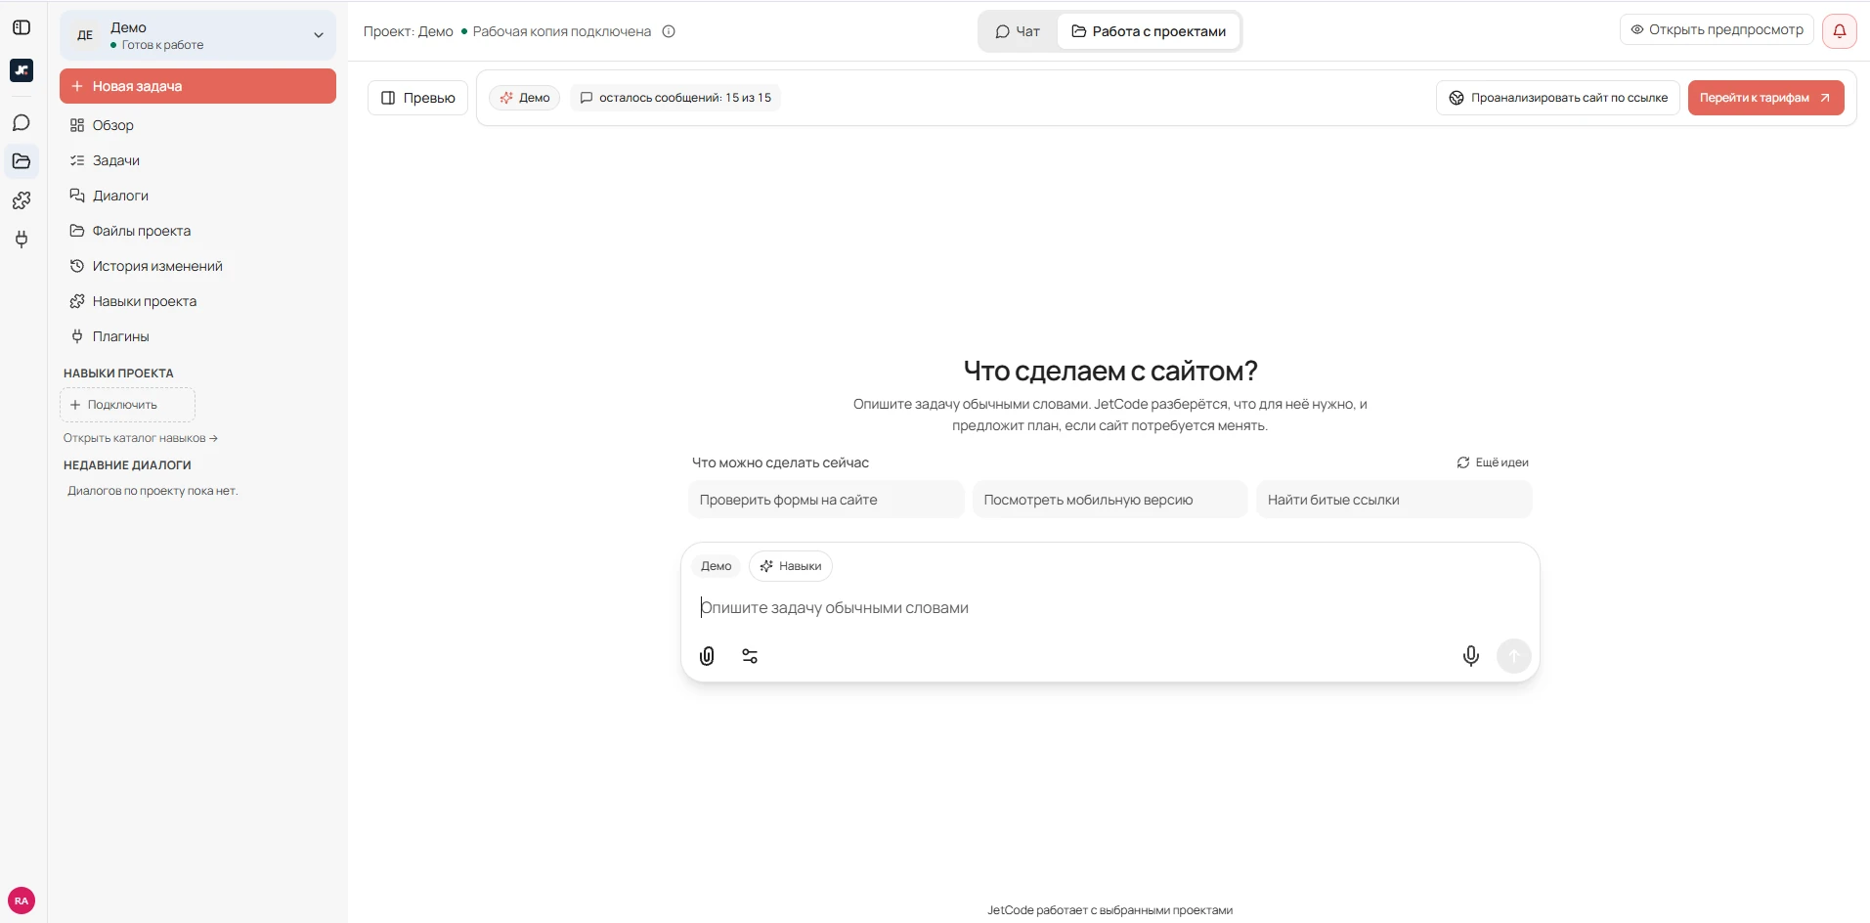Start voice input with microphone icon

[x=1470, y=656]
